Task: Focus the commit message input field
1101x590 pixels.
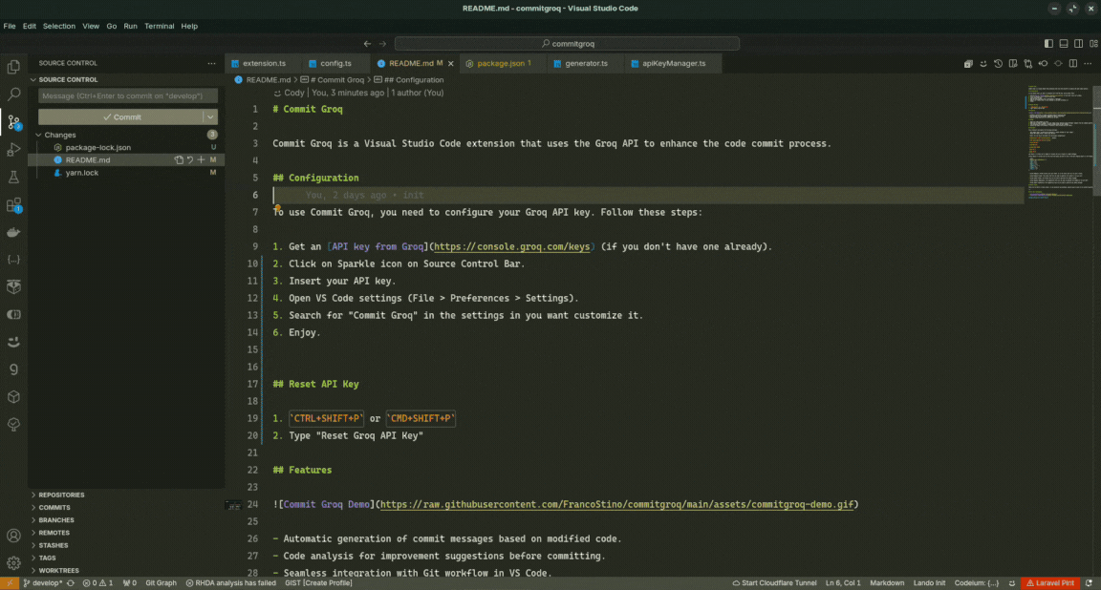Action: click(x=127, y=96)
